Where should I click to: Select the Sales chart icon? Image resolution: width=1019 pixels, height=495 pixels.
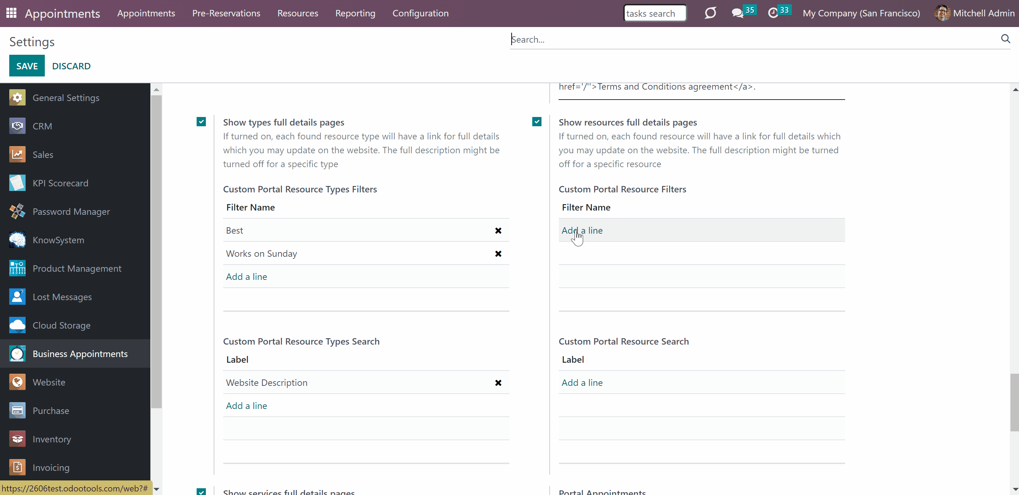17,155
